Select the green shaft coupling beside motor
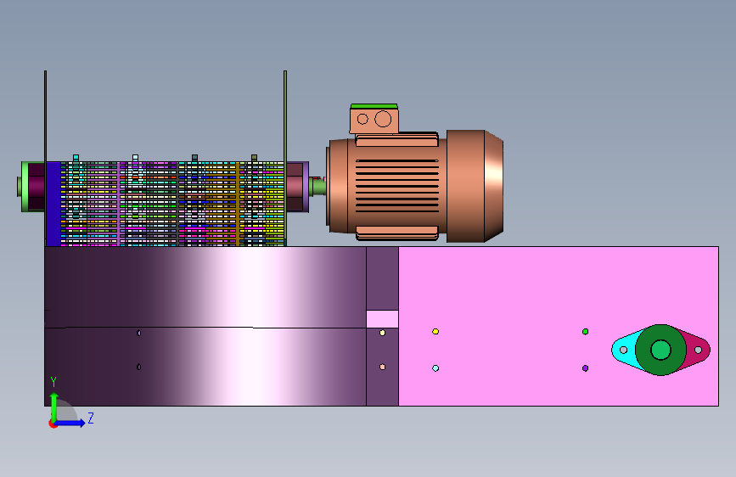This screenshot has height=477, width=736. click(318, 186)
